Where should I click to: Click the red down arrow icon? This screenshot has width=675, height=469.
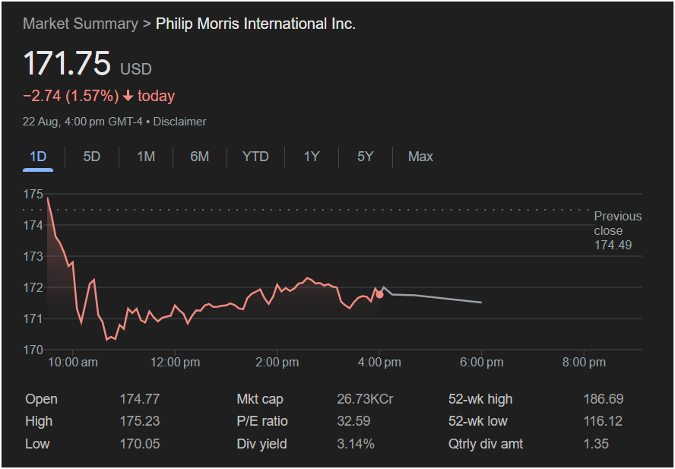pos(128,96)
